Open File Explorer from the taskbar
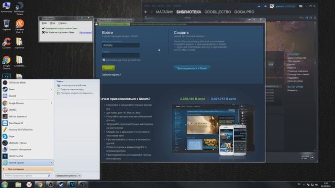 tap(18, 184)
